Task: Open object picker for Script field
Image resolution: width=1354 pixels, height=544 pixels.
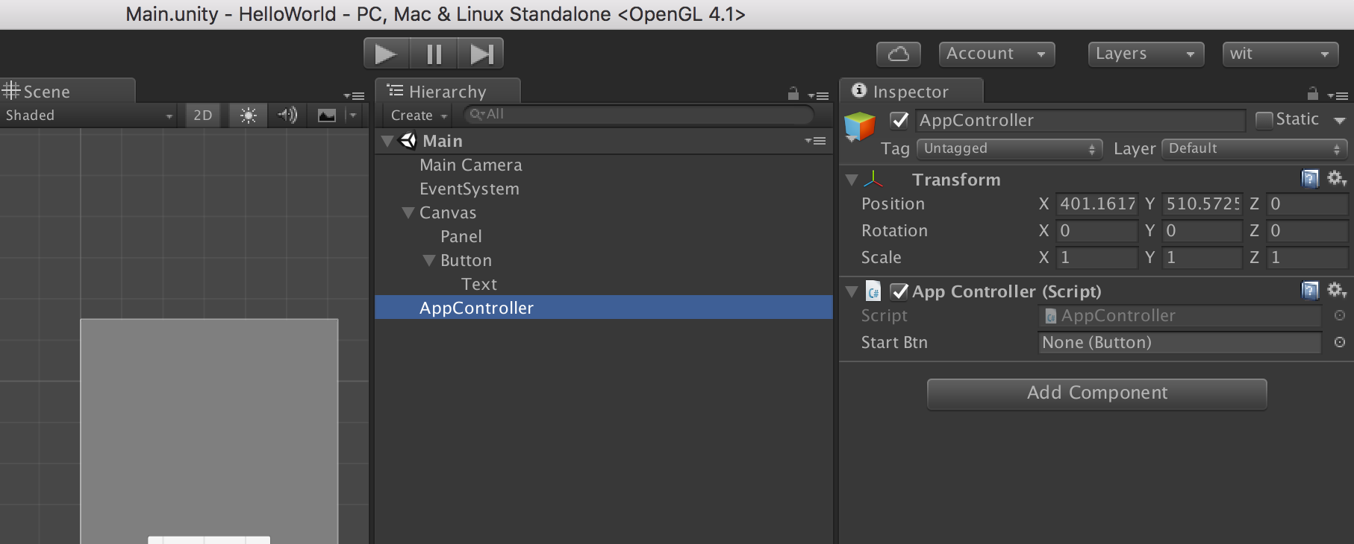Action: [1340, 316]
